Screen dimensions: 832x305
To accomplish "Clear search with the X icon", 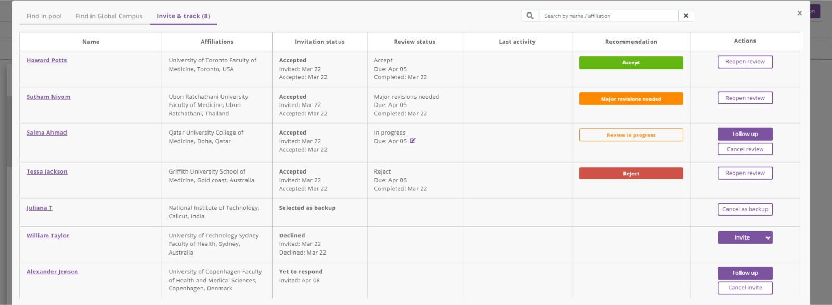I will pyautogui.click(x=686, y=16).
